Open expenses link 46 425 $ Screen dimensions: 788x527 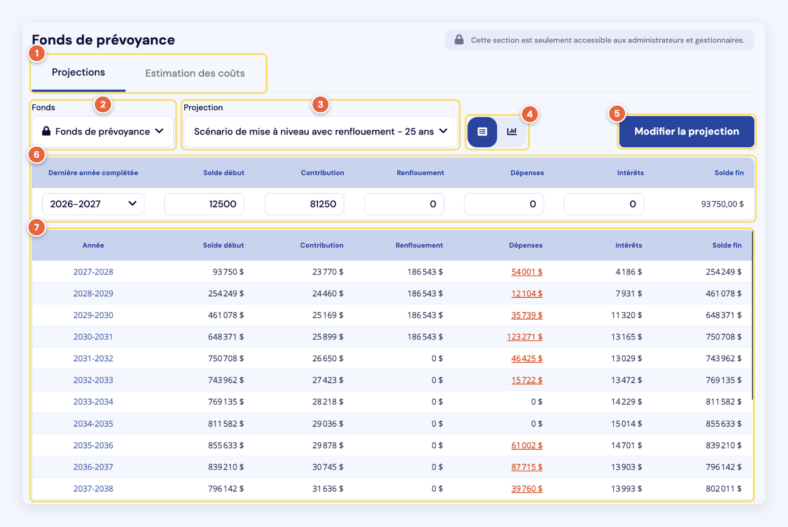click(x=527, y=358)
